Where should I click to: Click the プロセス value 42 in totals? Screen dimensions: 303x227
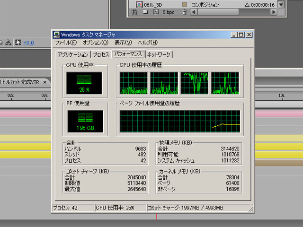pyautogui.click(x=143, y=160)
